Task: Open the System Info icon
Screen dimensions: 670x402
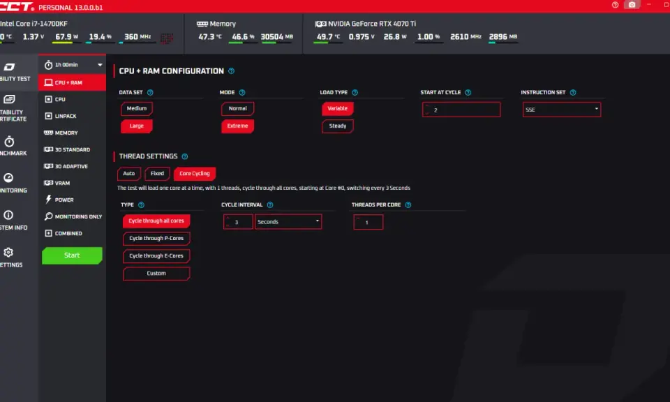Action: pos(8,215)
